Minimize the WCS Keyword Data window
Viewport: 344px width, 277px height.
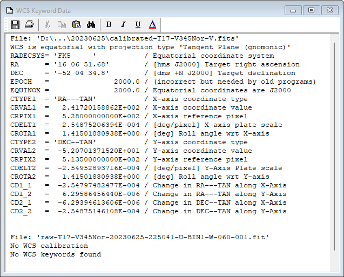pos(294,10)
